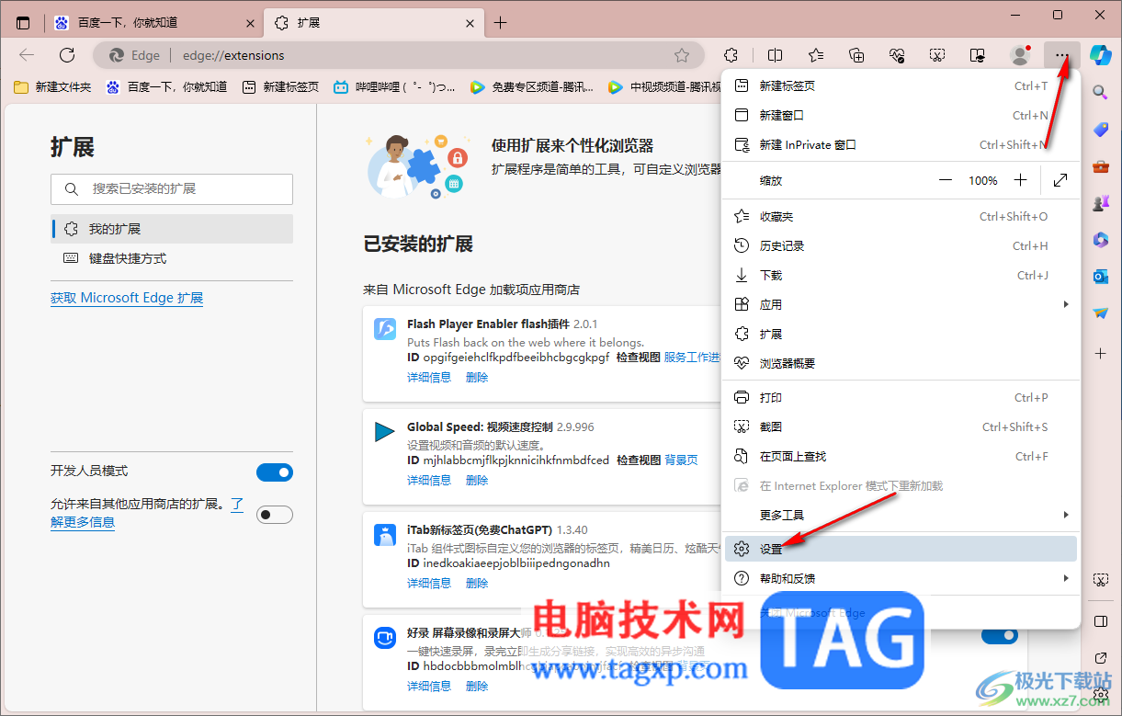The height and width of the screenshot is (716, 1122).
Task: Choose 截图 from the menu
Action: tap(901, 426)
